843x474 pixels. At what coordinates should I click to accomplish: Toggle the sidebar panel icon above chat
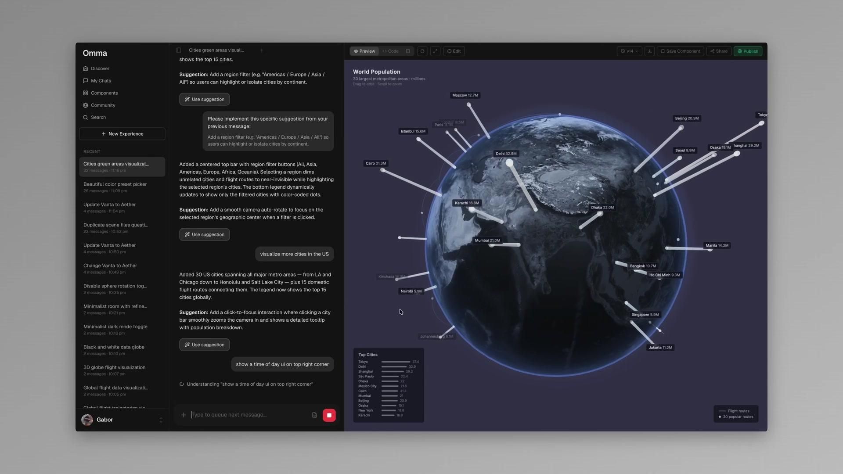(178, 50)
